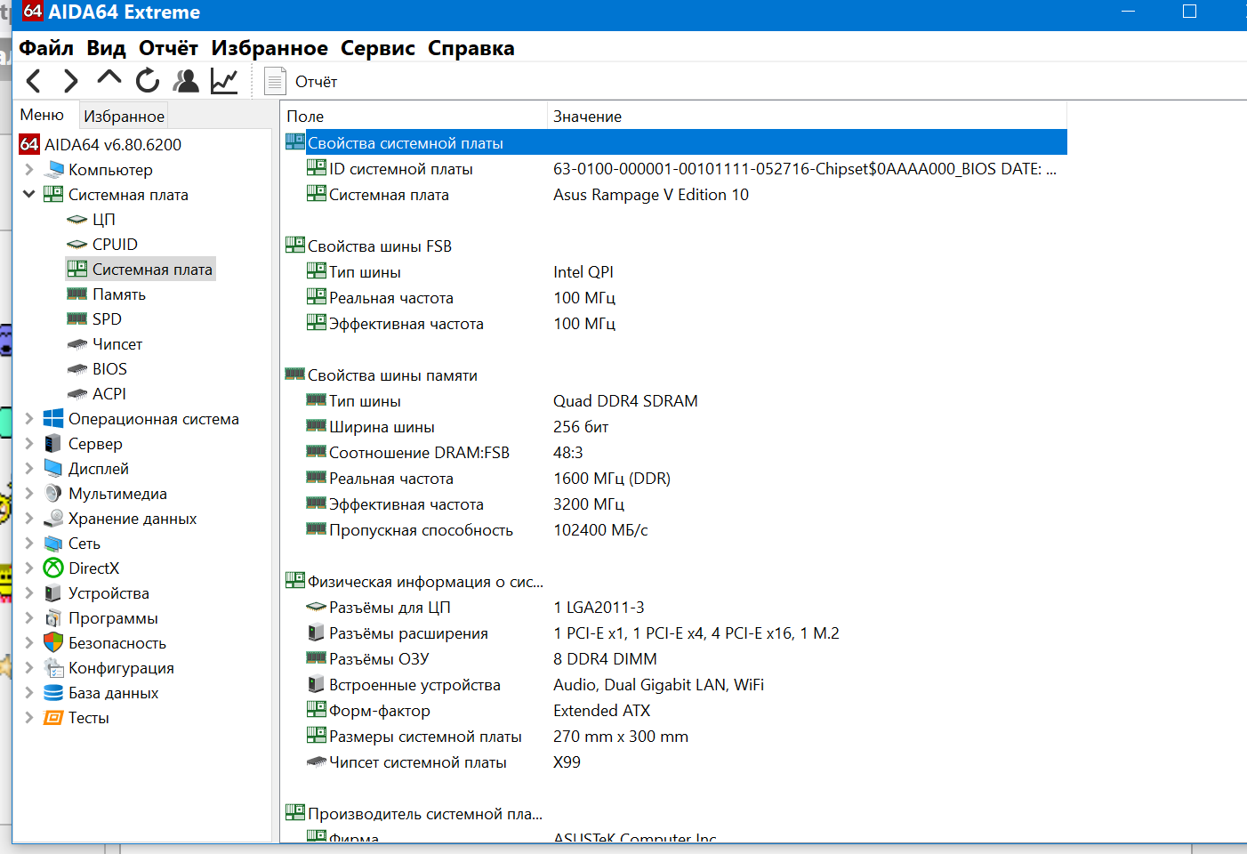Click the AIDA64 logo in the title bar

pyautogui.click(x=33, y=12)
